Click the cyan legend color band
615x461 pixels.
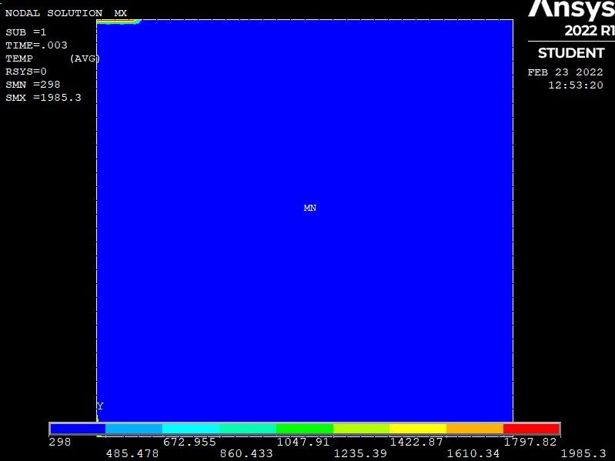(x=191, y=429)
